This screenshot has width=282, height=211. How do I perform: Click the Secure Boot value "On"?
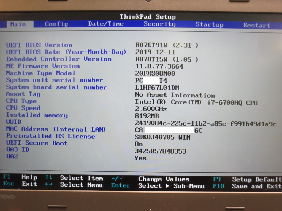[139, 144]
